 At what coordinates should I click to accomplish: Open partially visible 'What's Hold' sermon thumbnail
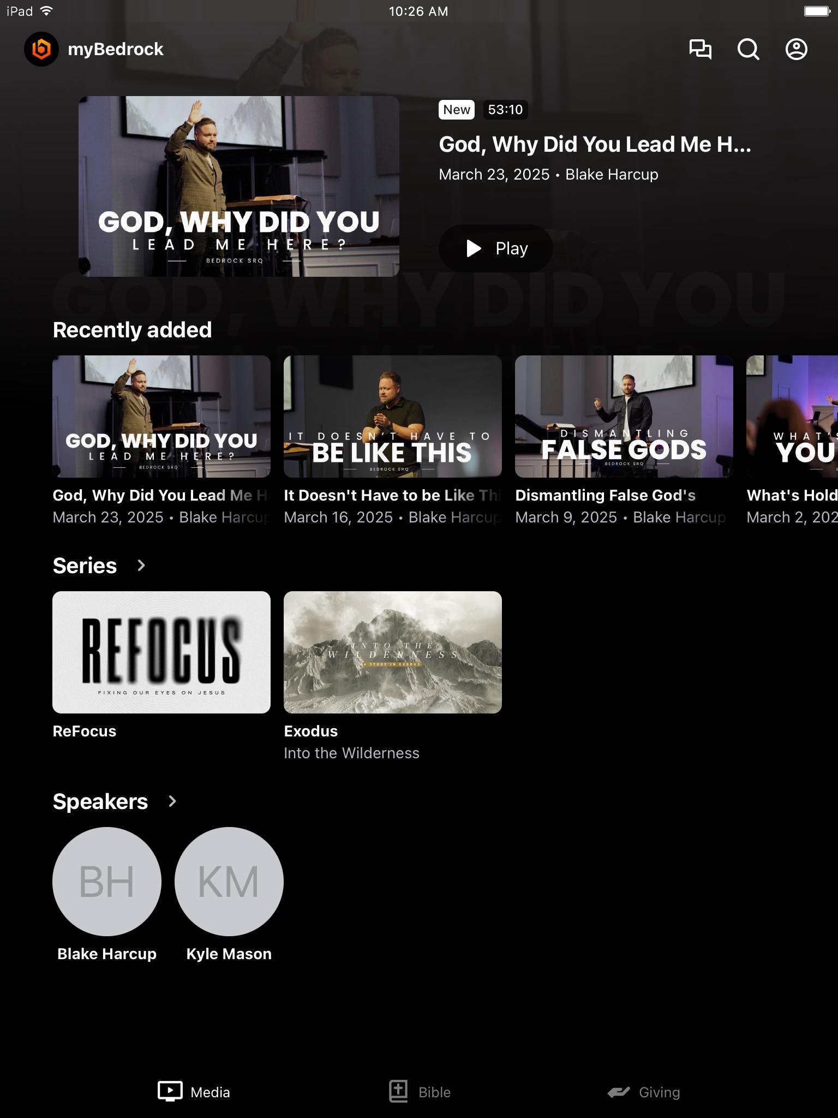click(792, 417)
